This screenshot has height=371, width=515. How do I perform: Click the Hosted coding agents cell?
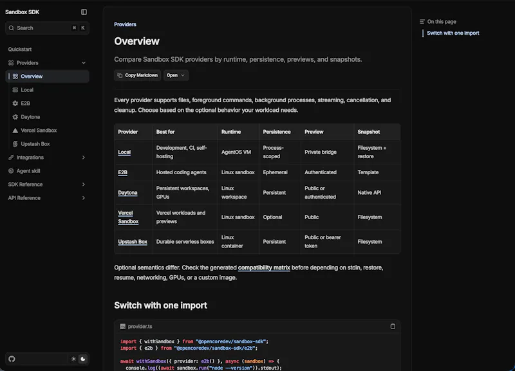coord(181,172)
